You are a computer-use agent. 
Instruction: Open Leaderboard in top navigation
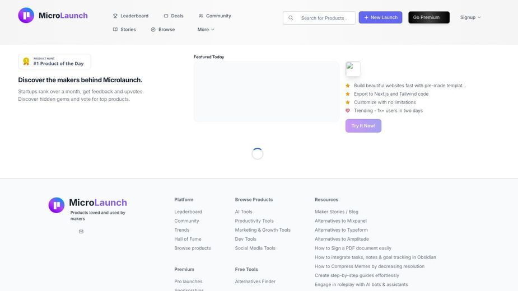click(x=130, y=16)
